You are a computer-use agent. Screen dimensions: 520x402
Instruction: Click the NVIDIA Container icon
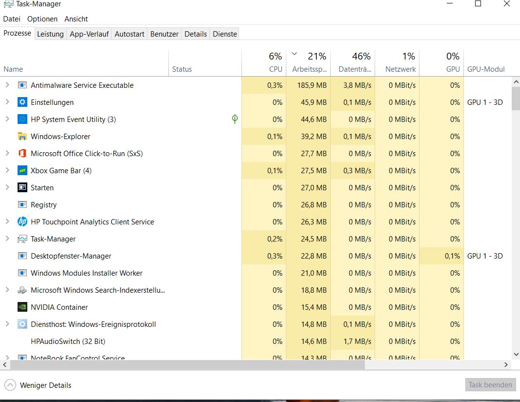[22, 307]
